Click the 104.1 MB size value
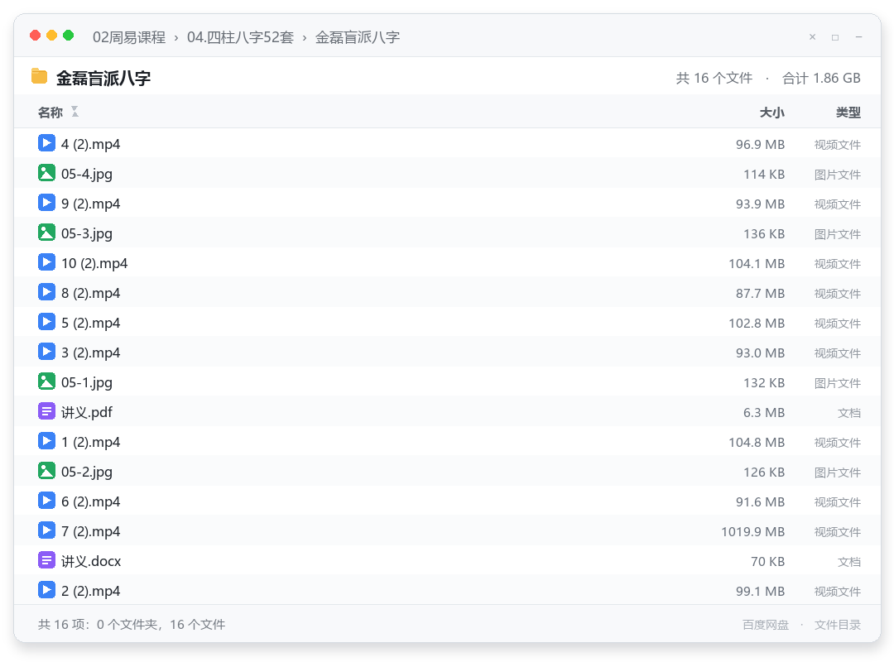Image resolution: width=894 pixels, height=662 pixels. (757, 264)
